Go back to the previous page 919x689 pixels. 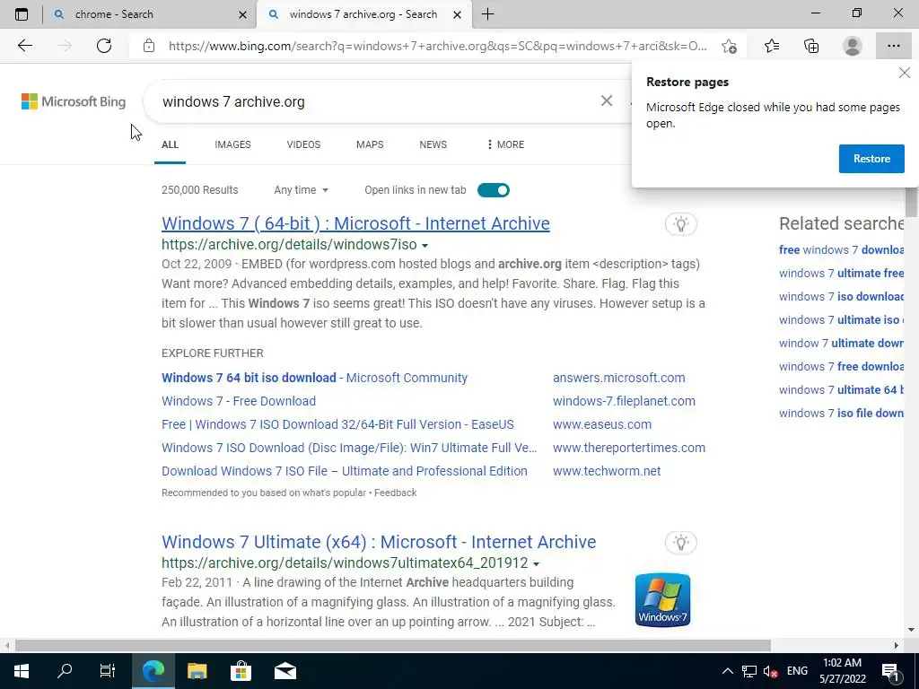pos(24,46)
